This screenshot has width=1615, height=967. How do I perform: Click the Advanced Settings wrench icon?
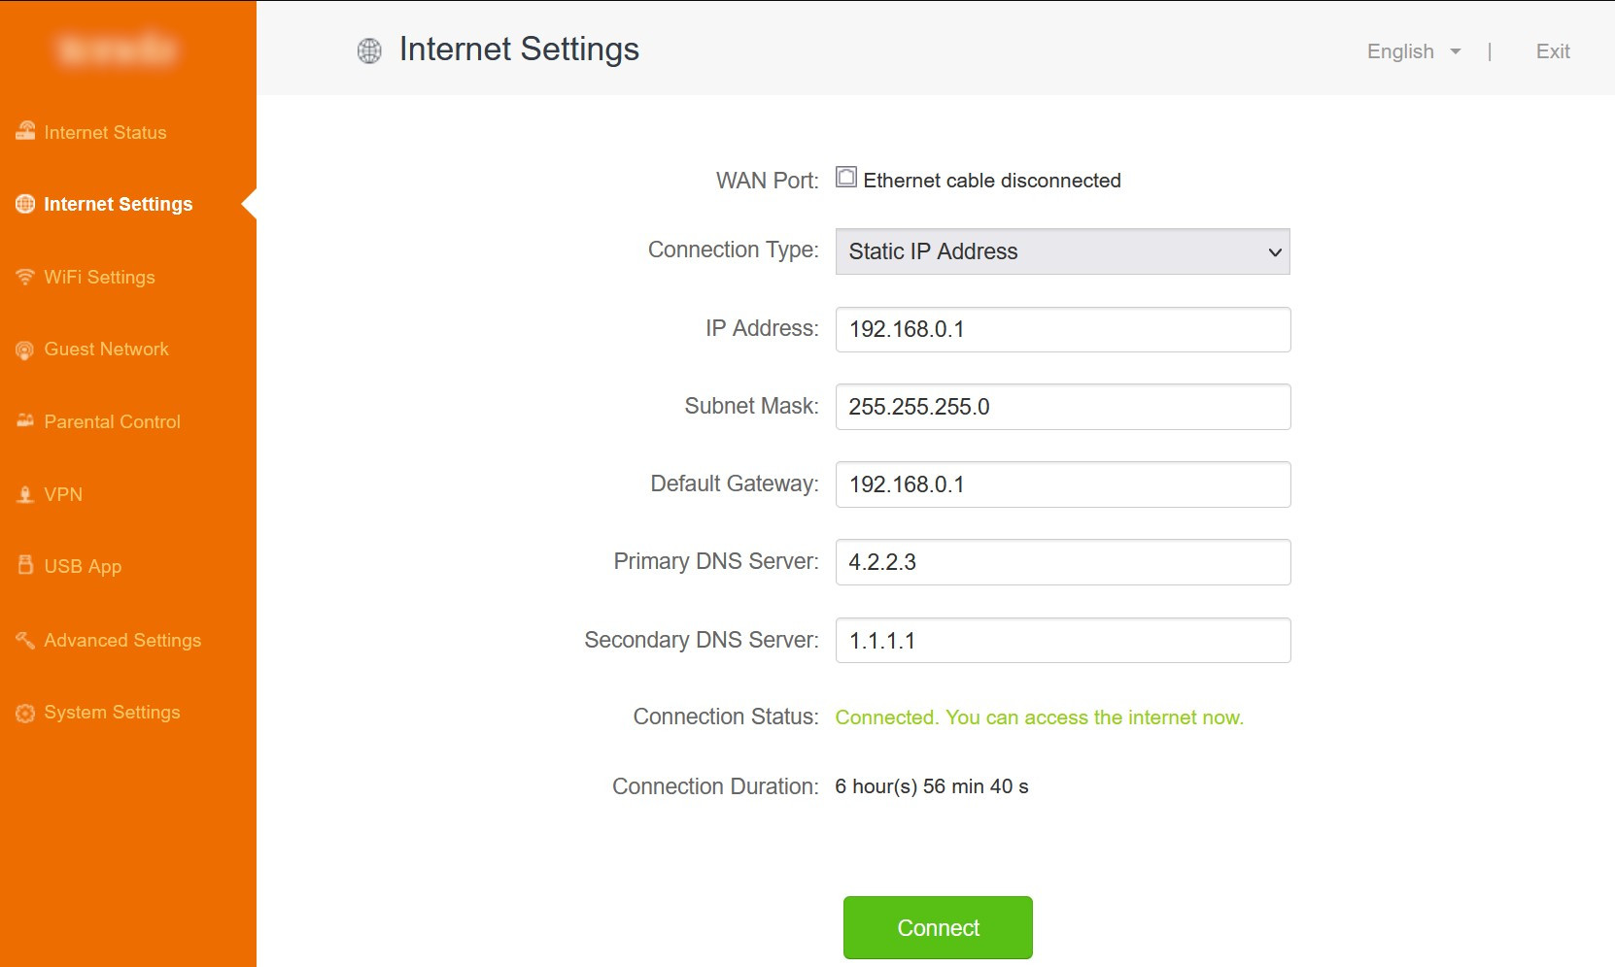25,640
